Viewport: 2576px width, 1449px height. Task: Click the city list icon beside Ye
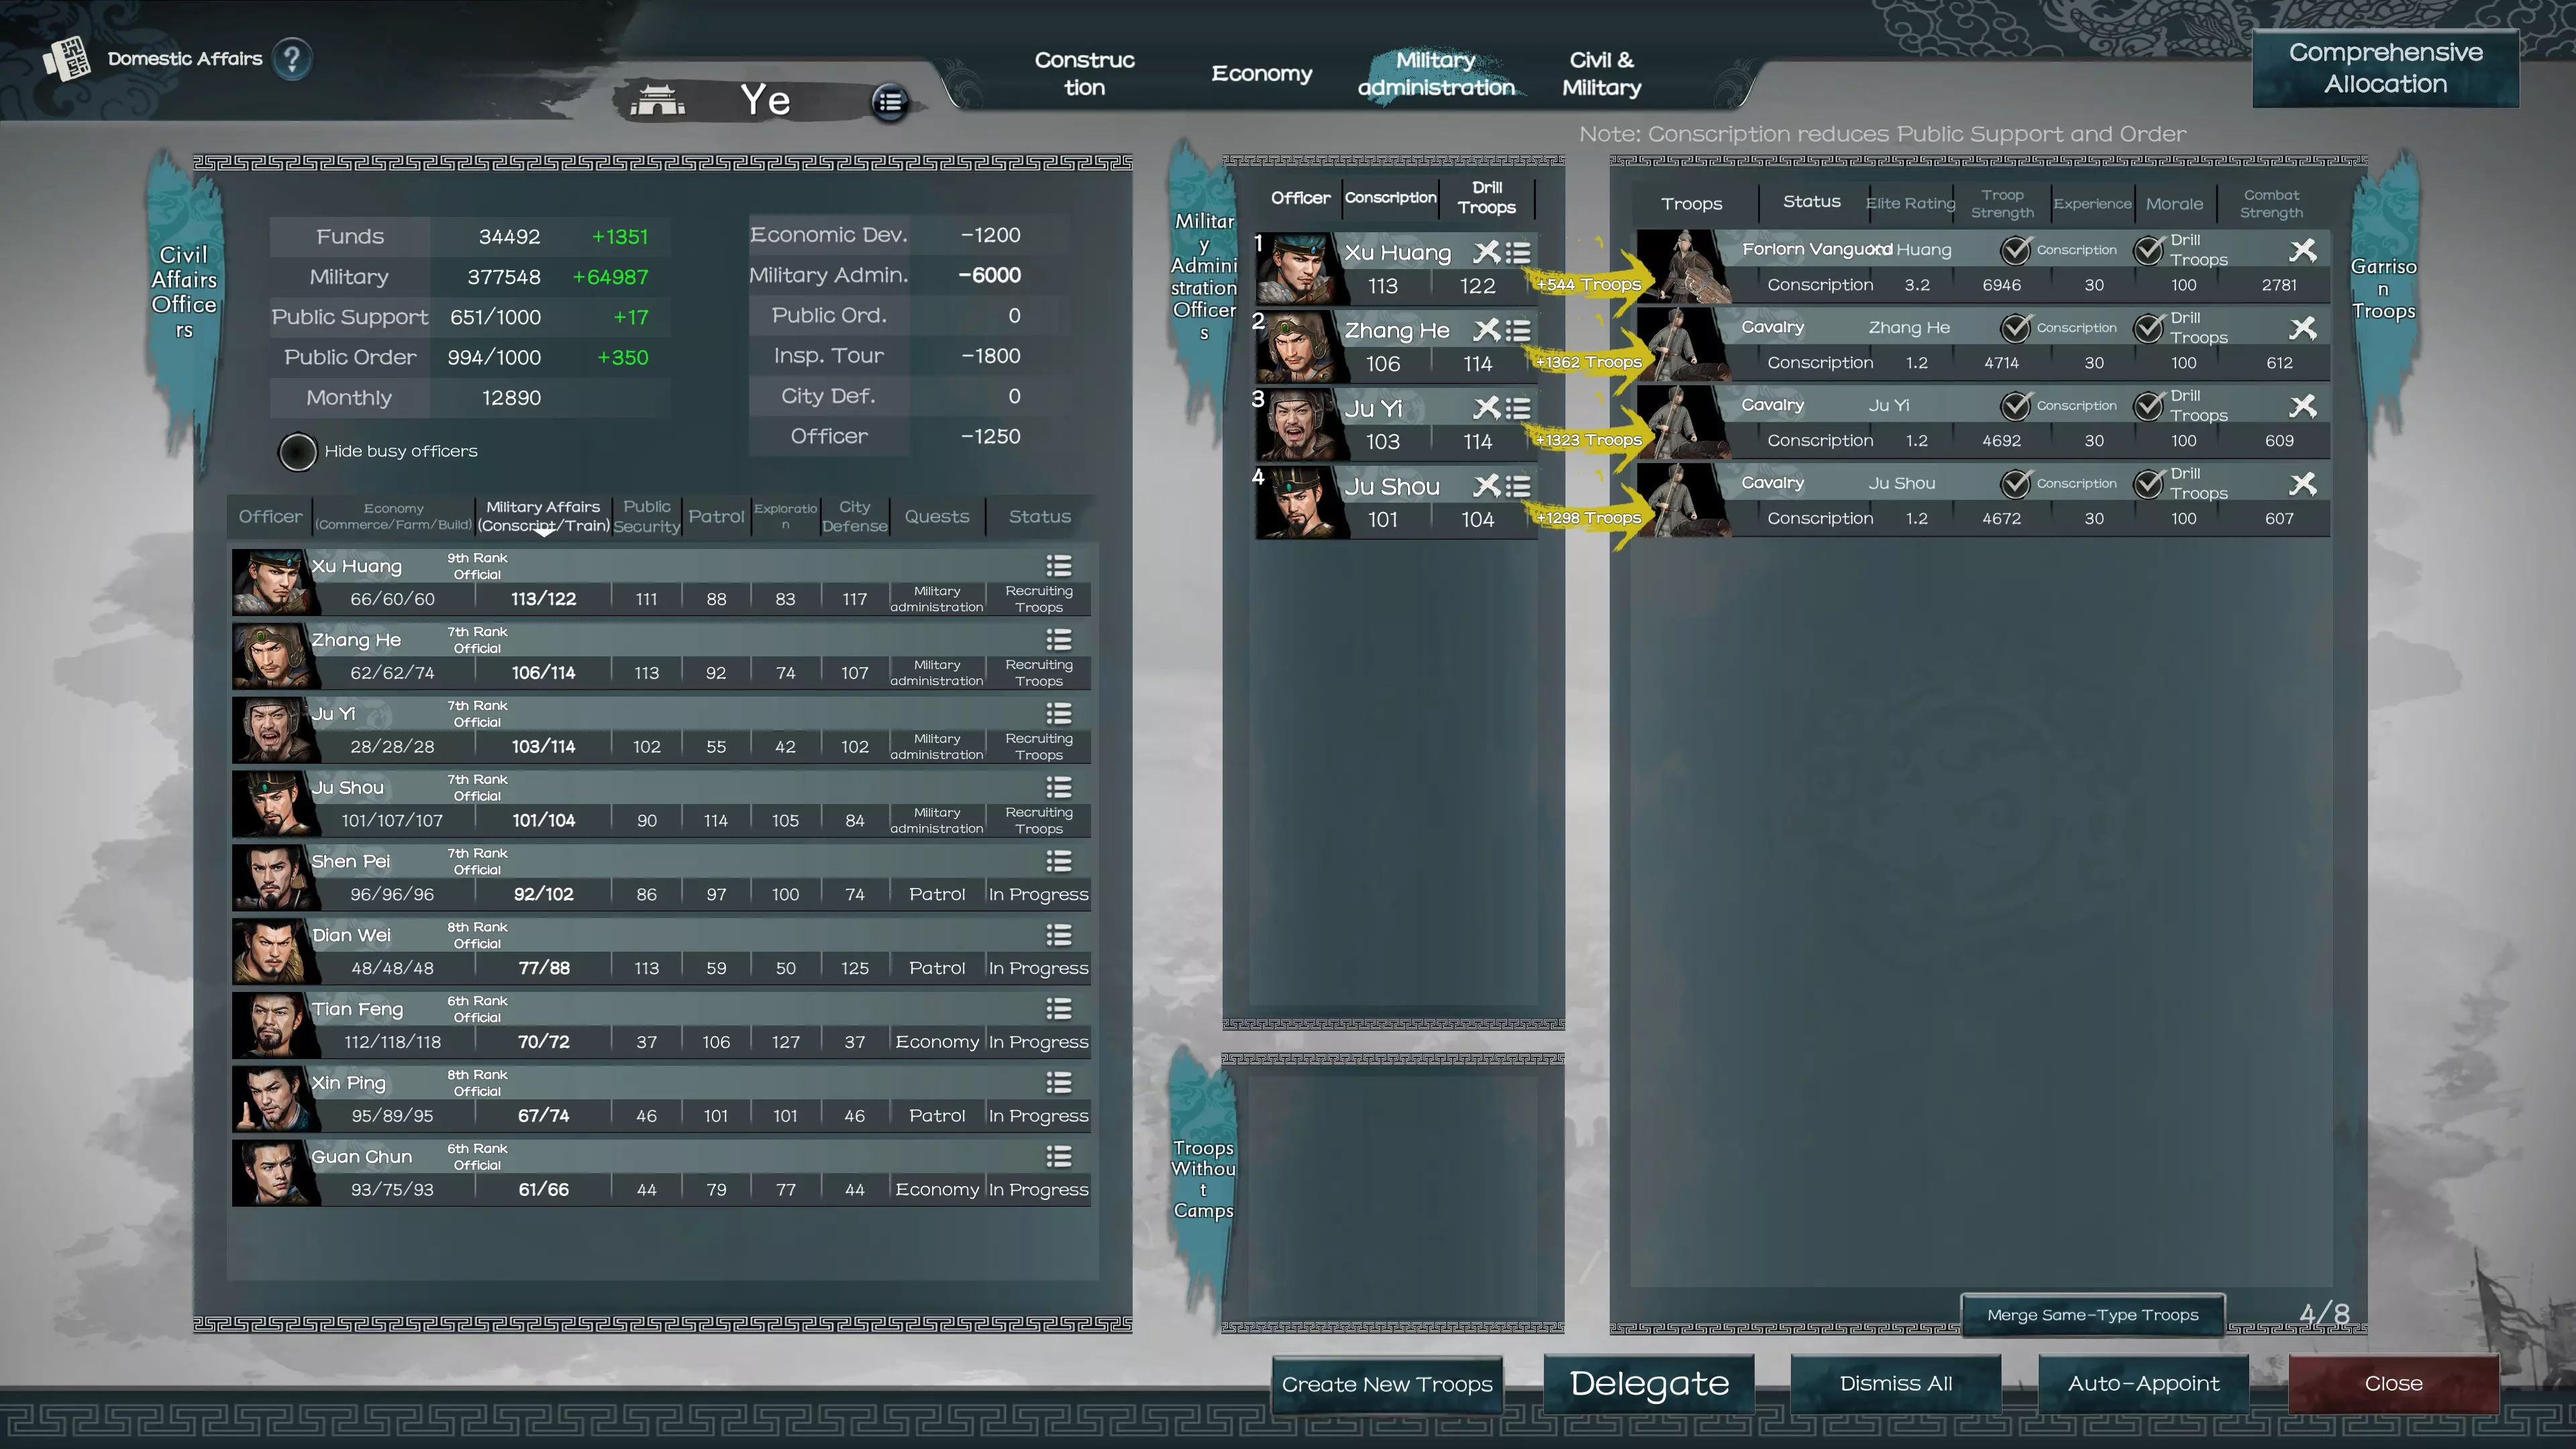click(889, 101)
